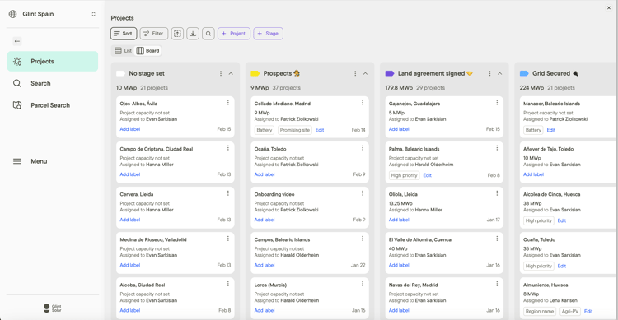
Task: Click the Sort button
Action: (x=124, y=34)
